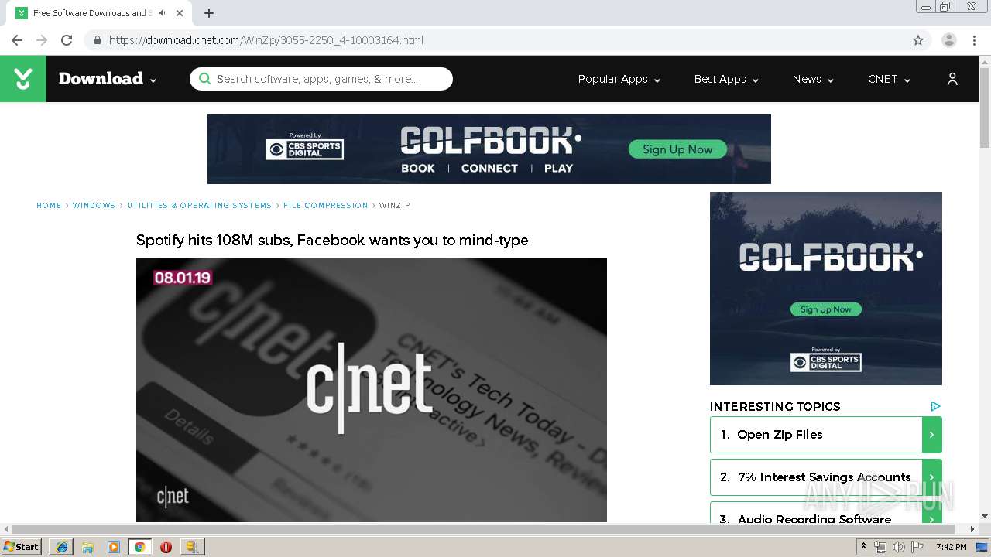Go to FILE COMPRESSION breadcrumb
This screenshot has width=991, height=557.
(x=325, y=206)
